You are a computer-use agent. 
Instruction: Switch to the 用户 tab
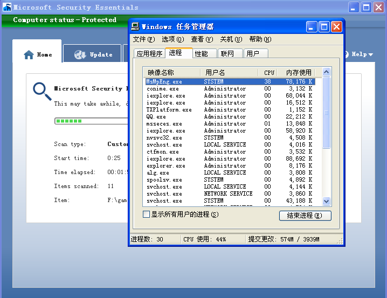click(x=255, y=53)
